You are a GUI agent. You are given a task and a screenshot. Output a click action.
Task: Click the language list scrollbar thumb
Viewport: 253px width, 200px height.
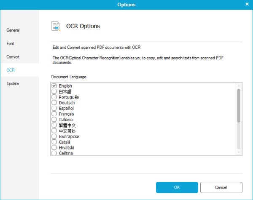[x=239, y=105]
